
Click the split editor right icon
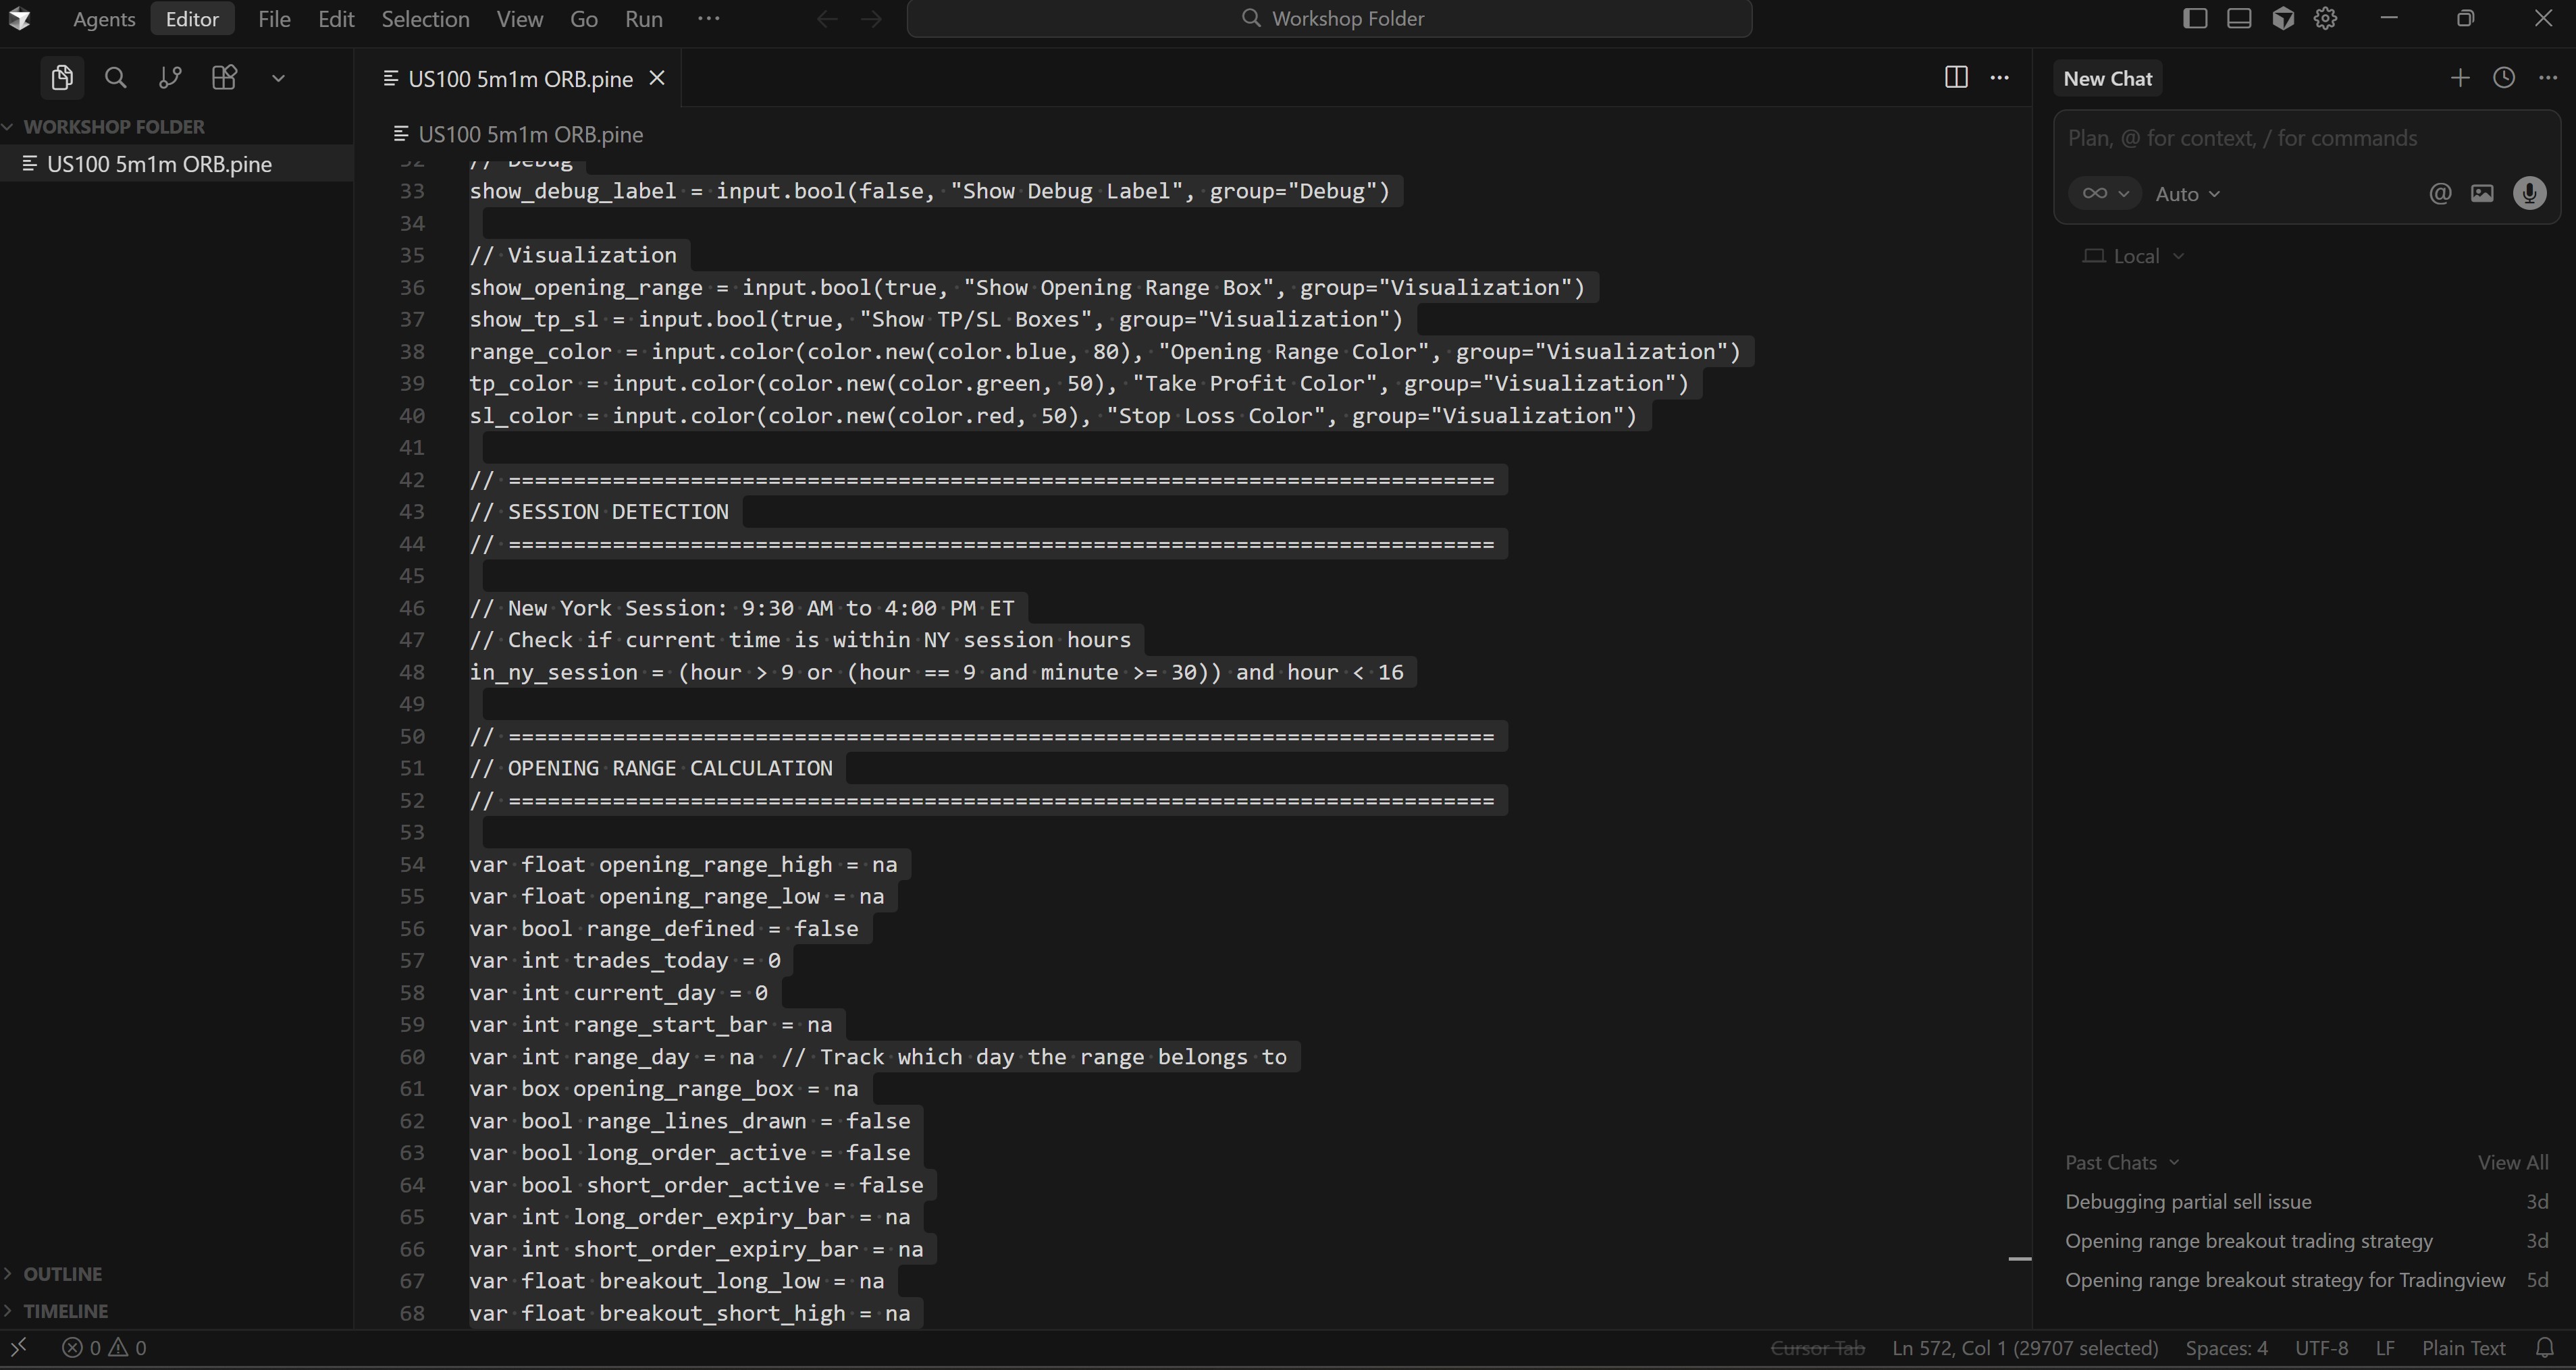pyautogui.click(x=1956, y=78)
